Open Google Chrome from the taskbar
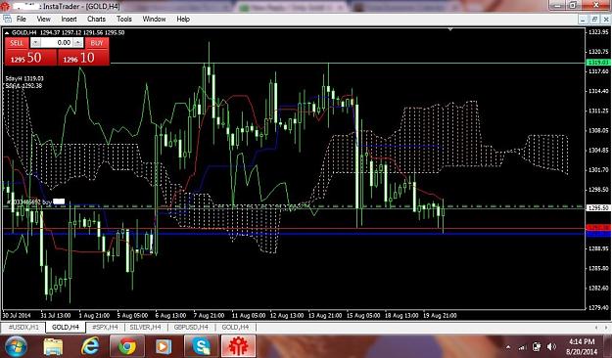 pos(127,346)
